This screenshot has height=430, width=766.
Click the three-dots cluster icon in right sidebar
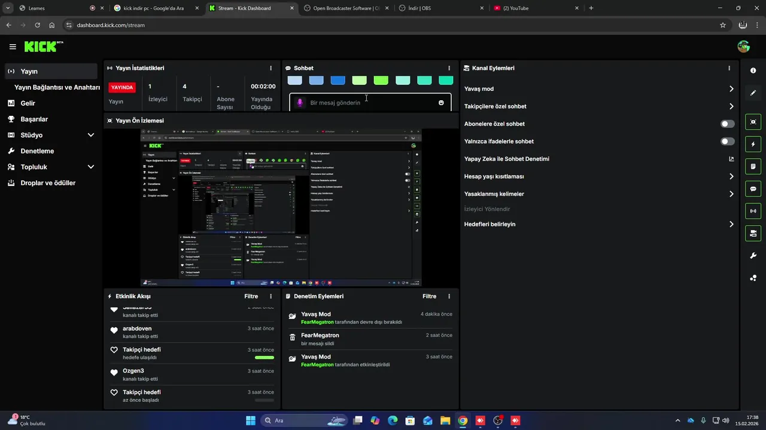click(753, 278)
